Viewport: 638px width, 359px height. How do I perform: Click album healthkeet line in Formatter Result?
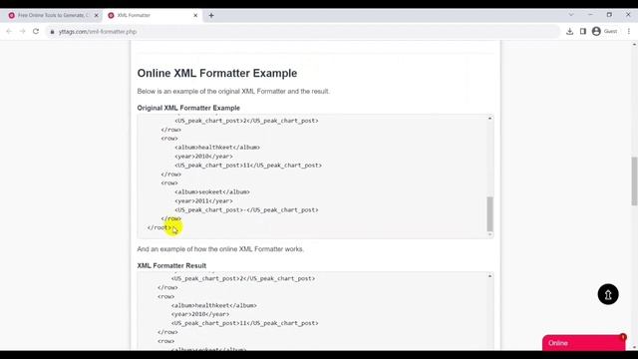[x=214, y=305]
